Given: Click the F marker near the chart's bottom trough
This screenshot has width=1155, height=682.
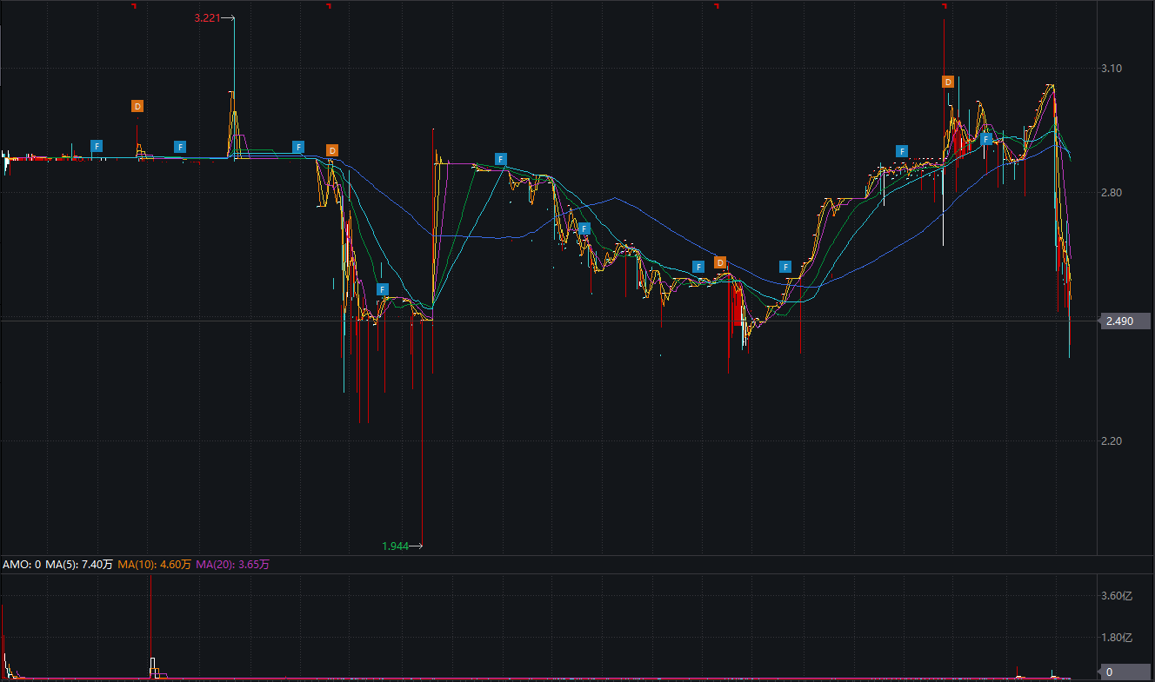Looking at the screenshot, I should point(383,289).
